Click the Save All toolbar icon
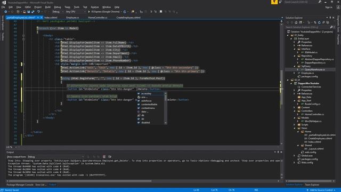 pos(33,12)
